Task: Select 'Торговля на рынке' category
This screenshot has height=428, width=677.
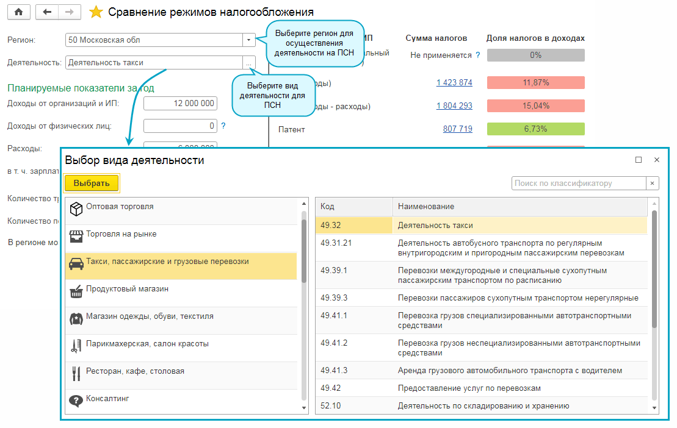Action: [181, 238]
